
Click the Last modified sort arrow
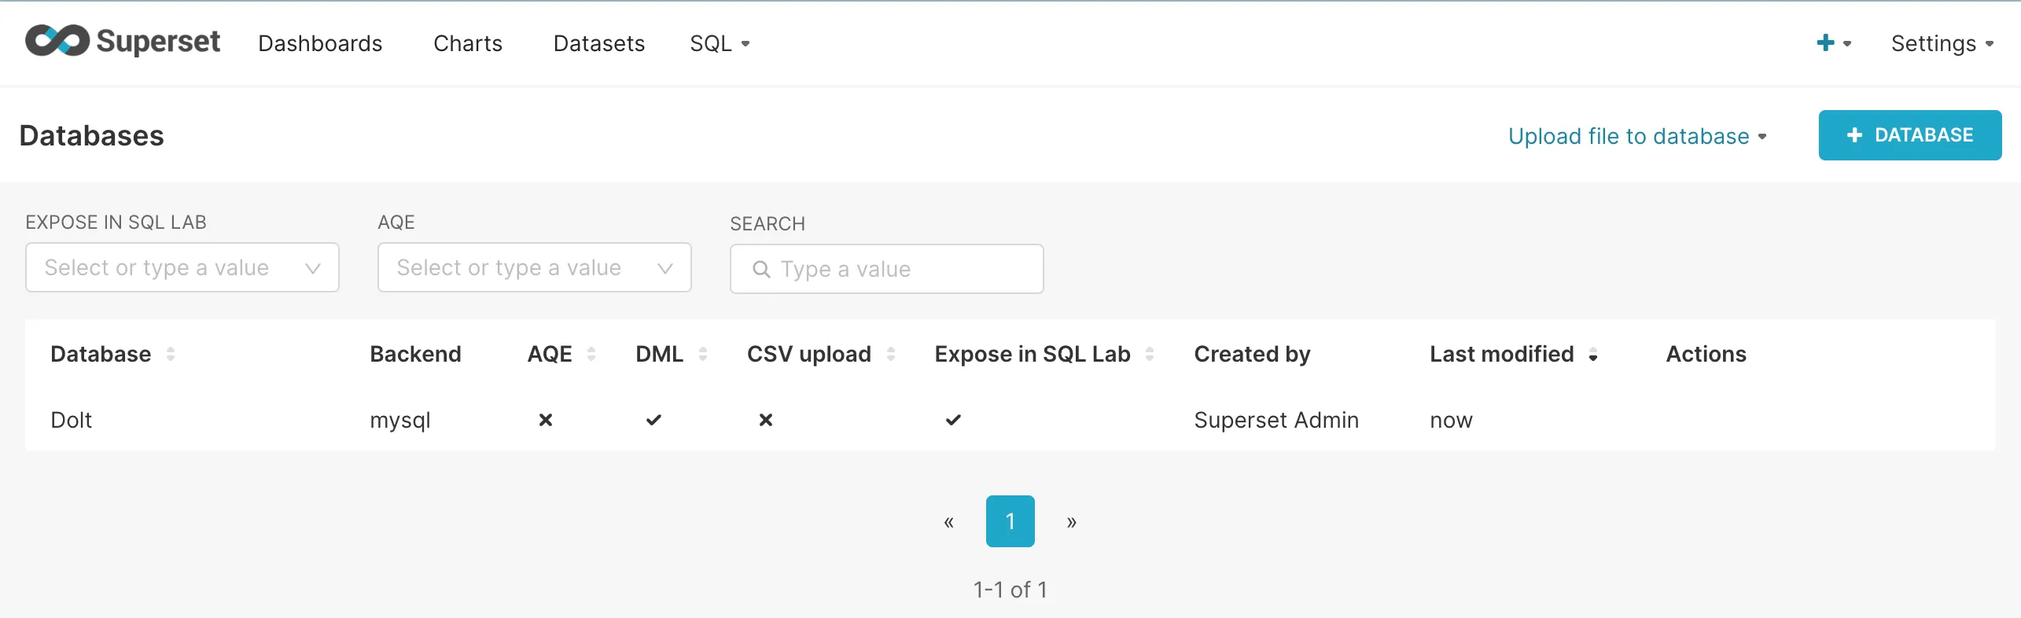click(1593, 355)
